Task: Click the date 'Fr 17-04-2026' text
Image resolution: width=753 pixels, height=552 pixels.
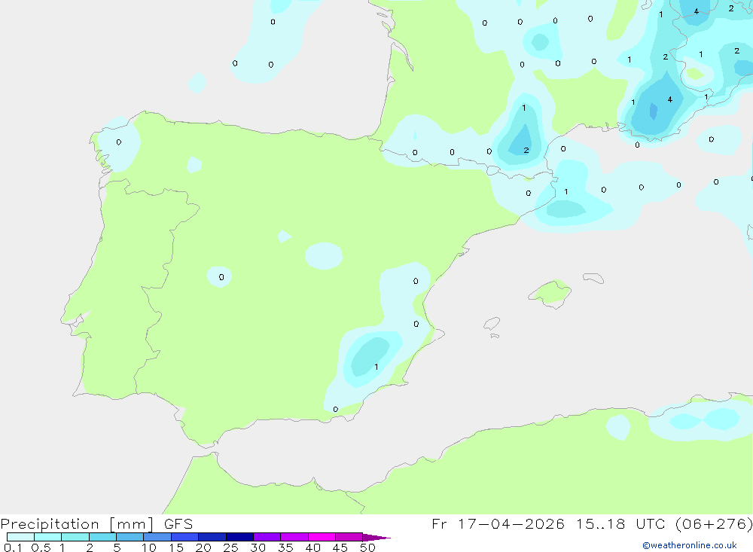Action: [498, 524]
